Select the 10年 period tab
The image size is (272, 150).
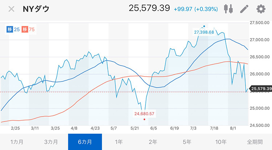[x=221, y=142]
